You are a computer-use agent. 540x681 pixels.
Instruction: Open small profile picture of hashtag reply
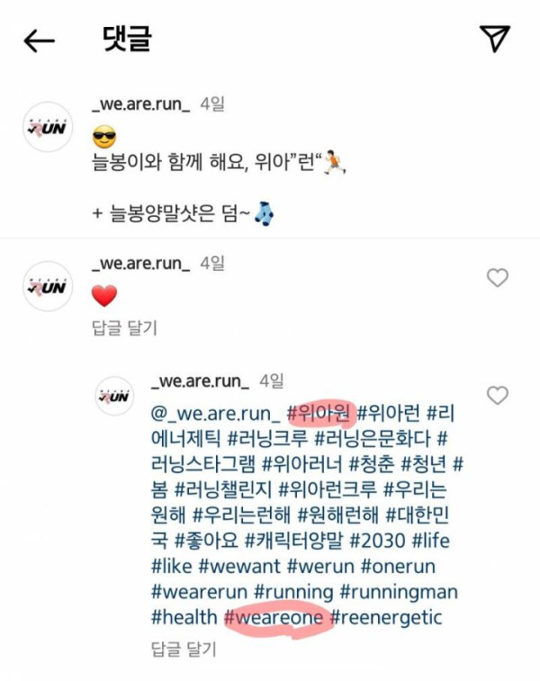[x=114, y=396]
